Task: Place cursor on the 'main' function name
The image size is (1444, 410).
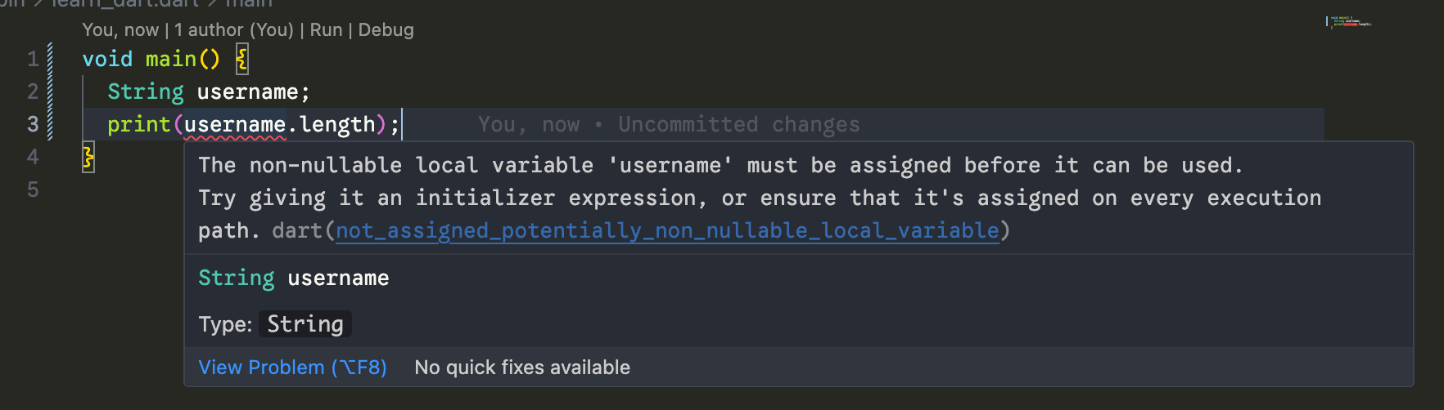Action: [170, 59]
